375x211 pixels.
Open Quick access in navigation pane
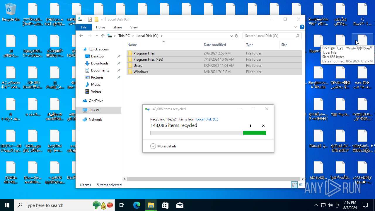98,49
